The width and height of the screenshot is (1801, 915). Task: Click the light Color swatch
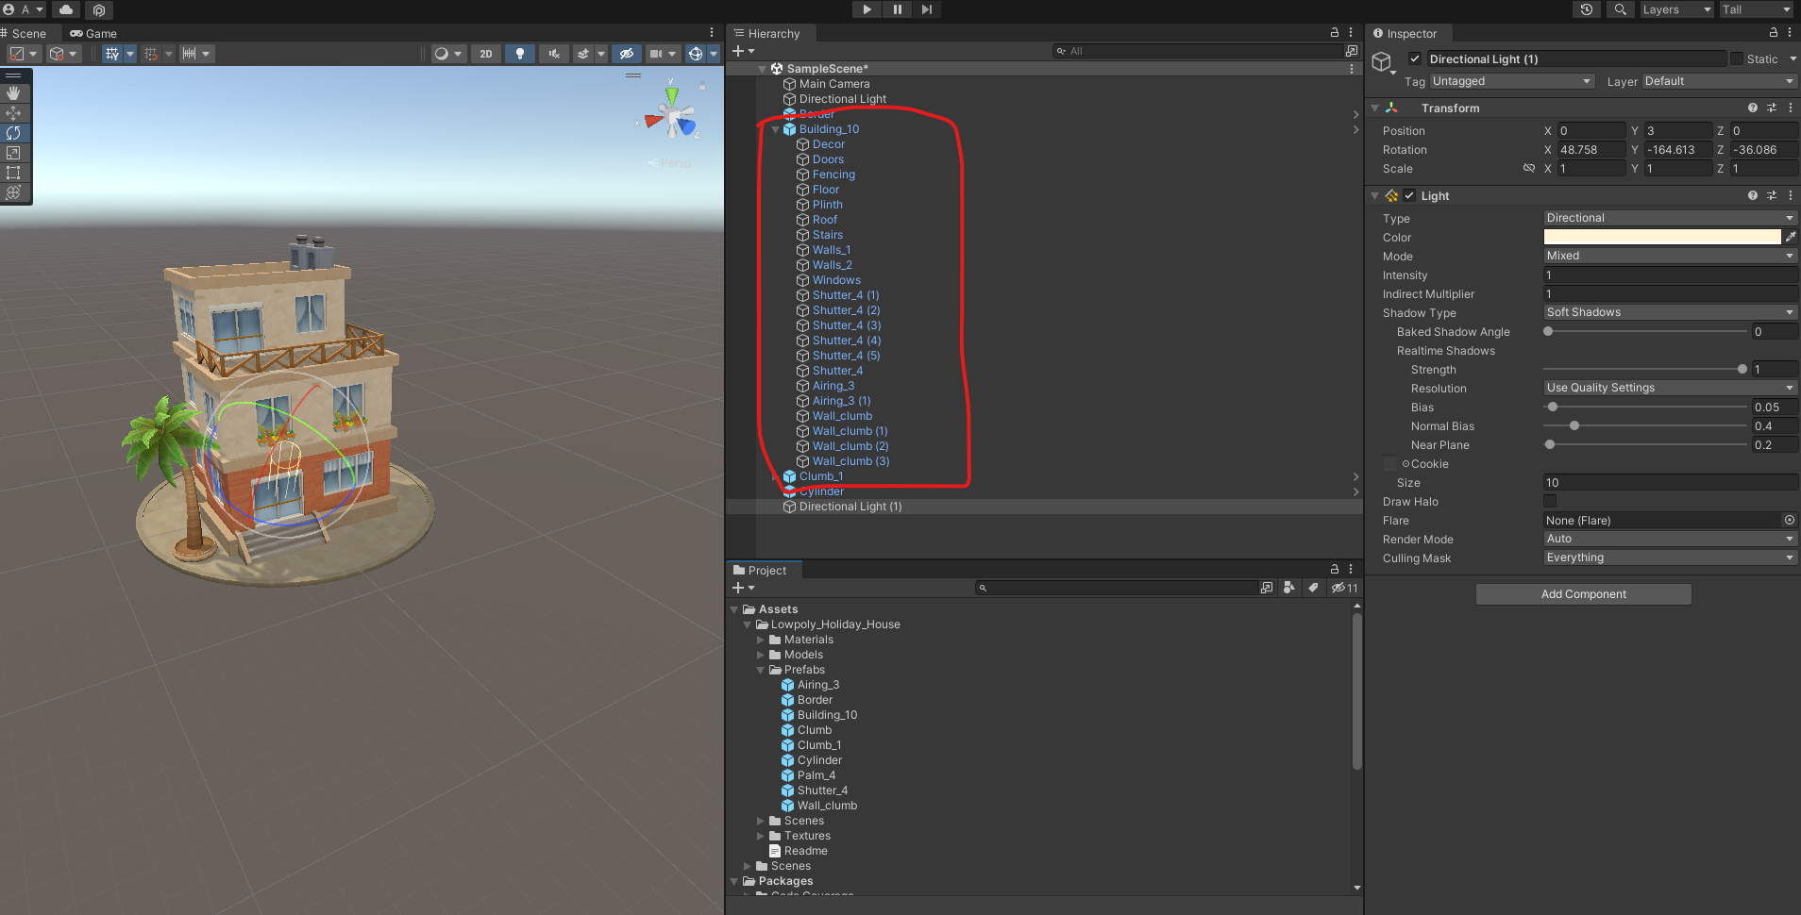(1661, 237)
